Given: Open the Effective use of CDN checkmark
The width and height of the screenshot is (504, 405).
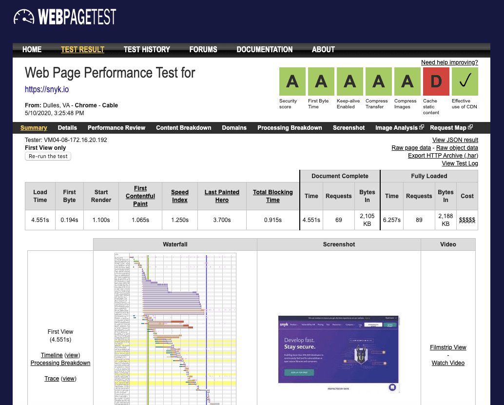Looking at the screenshot, I should click(465, 81).
